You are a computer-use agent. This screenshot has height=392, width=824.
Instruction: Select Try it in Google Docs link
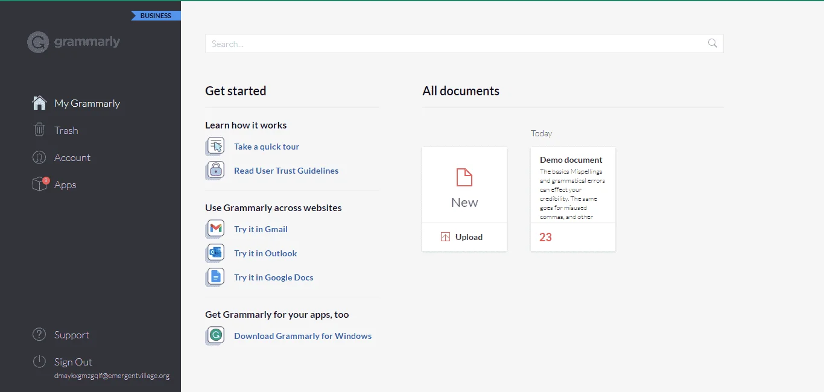point(274,277)
